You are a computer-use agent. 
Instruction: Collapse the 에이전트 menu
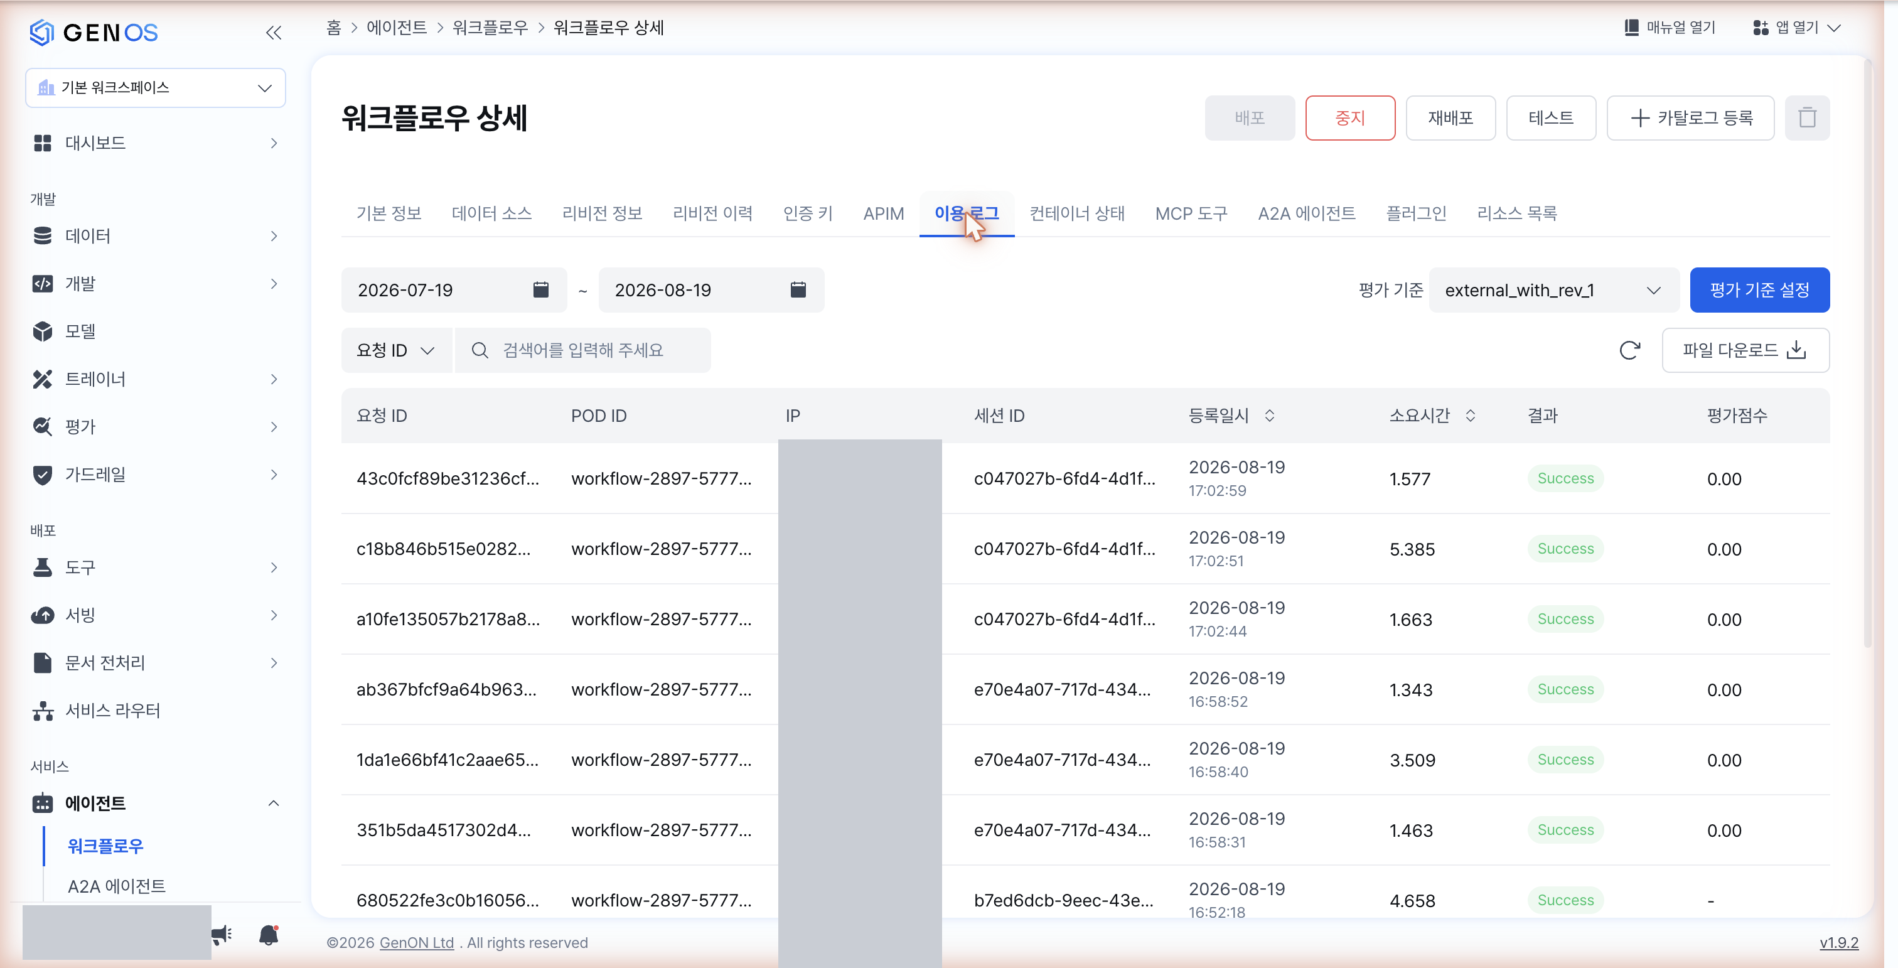pos(155,803)
